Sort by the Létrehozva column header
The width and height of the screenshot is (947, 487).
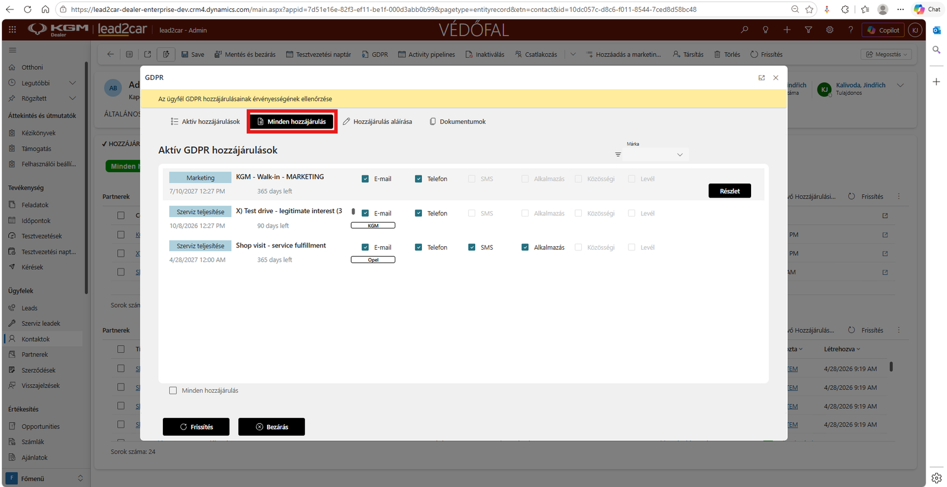pyautogui.click(x=842, y=349)
